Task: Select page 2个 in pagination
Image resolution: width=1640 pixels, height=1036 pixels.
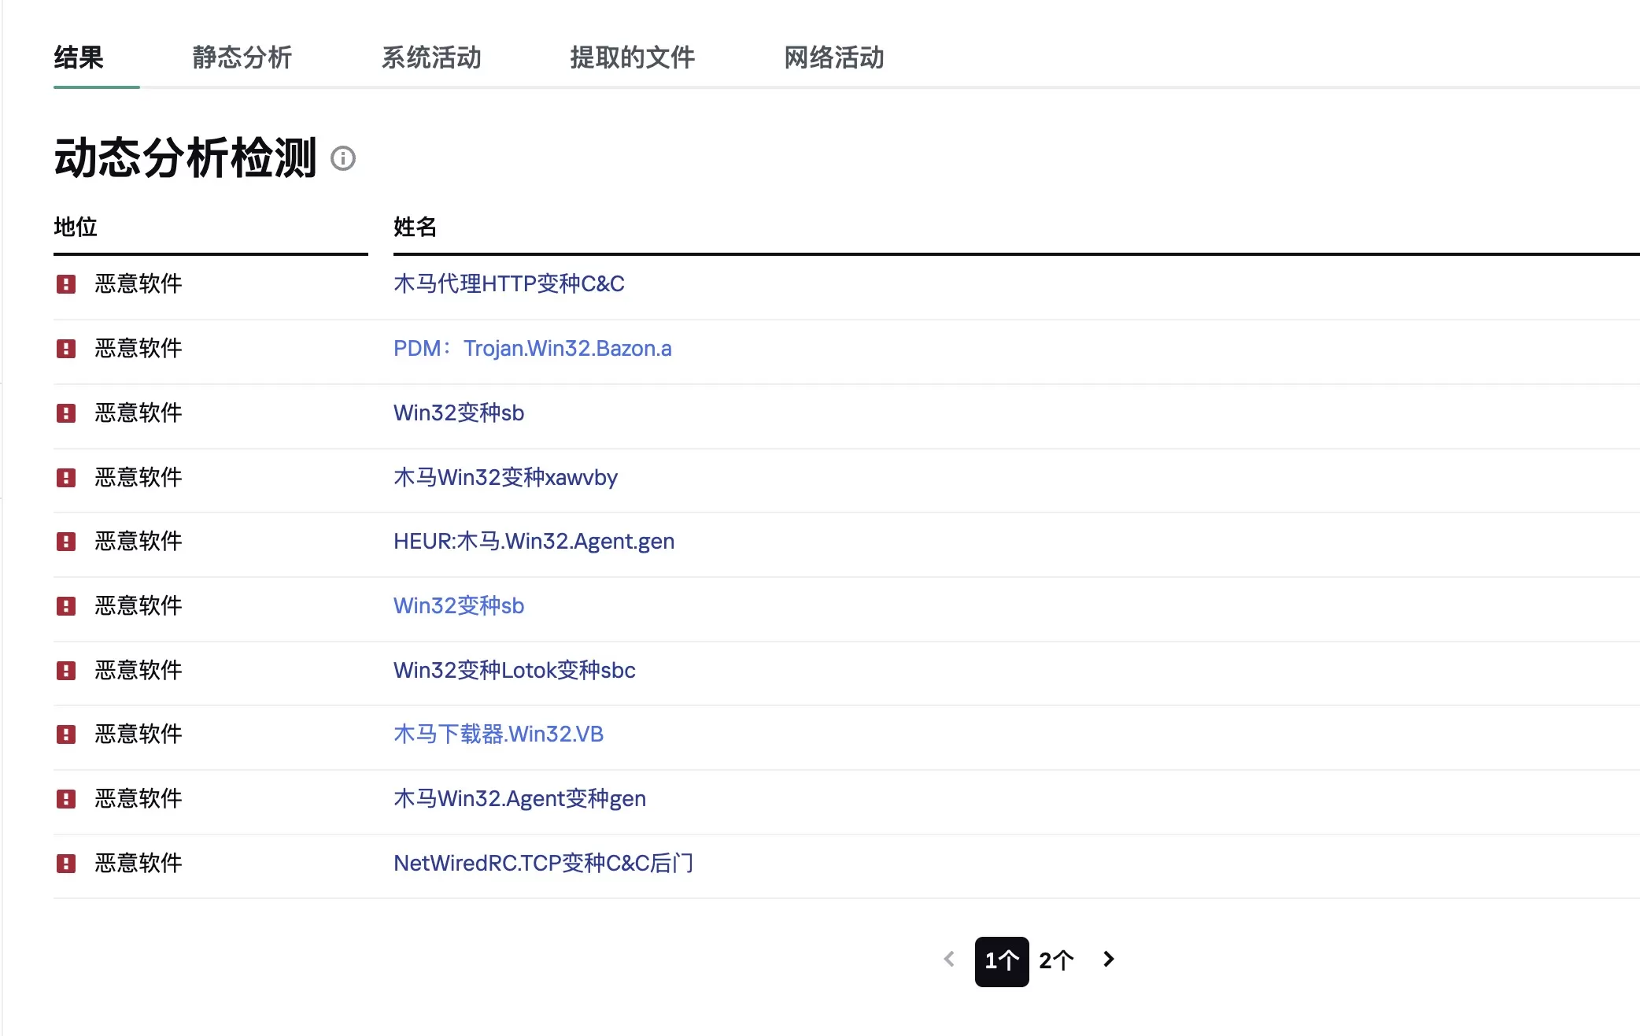Action: pos(1055,960)
